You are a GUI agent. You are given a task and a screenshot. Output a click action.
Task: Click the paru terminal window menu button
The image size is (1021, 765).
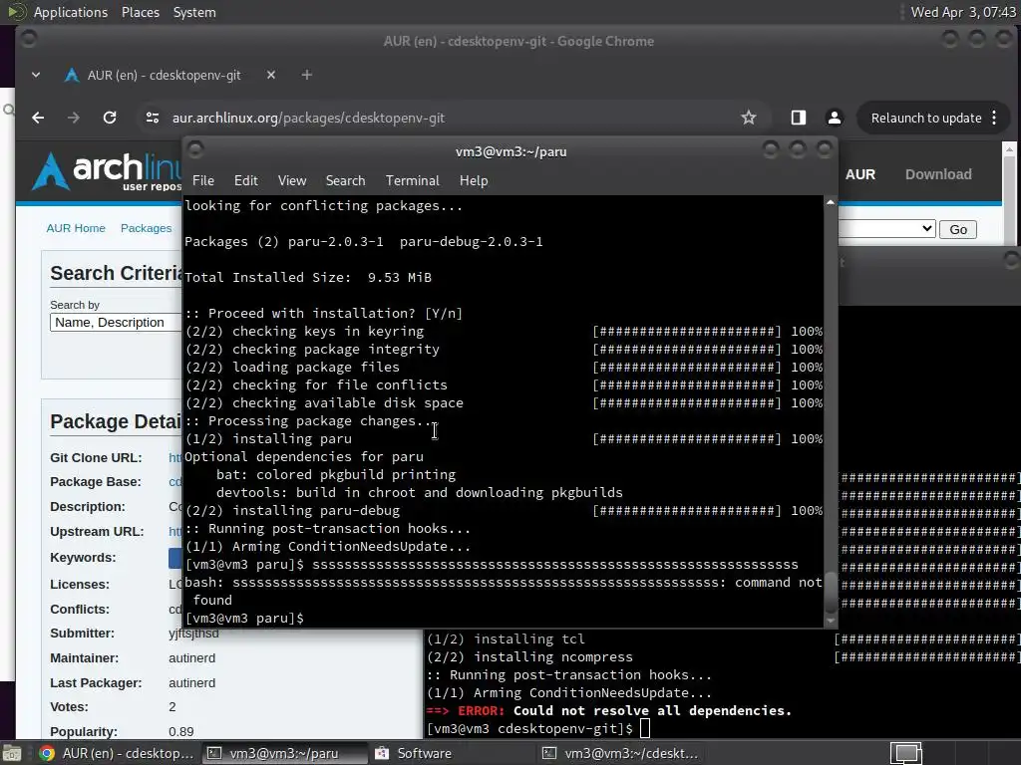(195, 150)
